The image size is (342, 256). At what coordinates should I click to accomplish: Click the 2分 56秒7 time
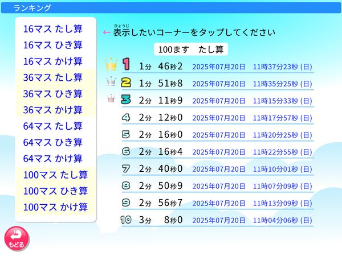tap(161, 203)
